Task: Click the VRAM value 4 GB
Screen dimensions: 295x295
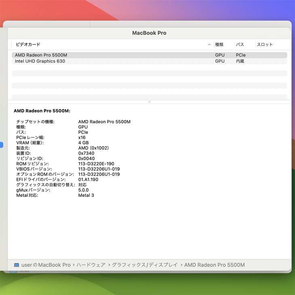Action: pyautogui.click(x=83, y=143)
